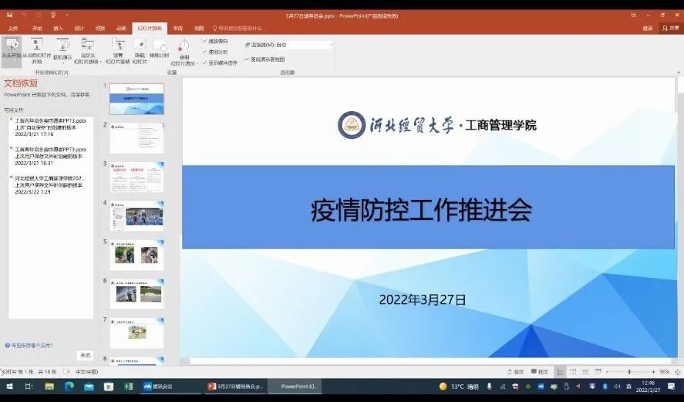684x402 pixels.
Task: Click "希望保存哪个文件?" help link
Action: tap(31, 346)
